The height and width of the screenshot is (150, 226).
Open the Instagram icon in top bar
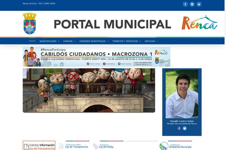click(x=192, y=4)
